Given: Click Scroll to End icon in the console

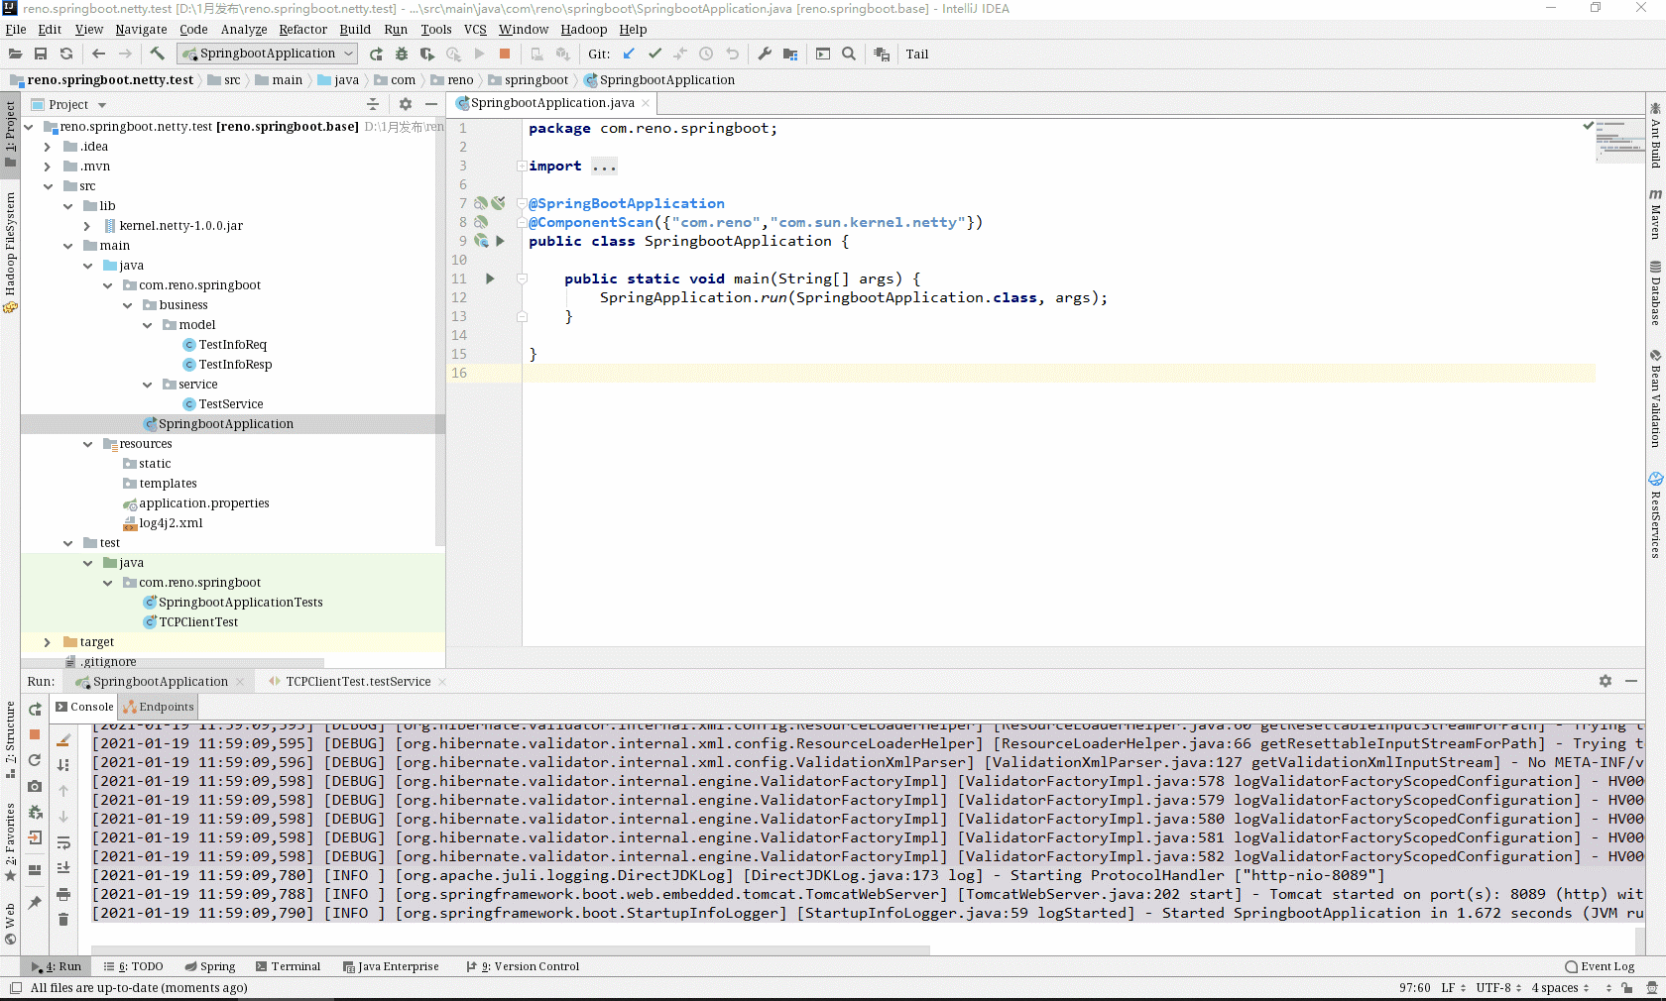Looking at the screenshot, I should coord(62,868).
